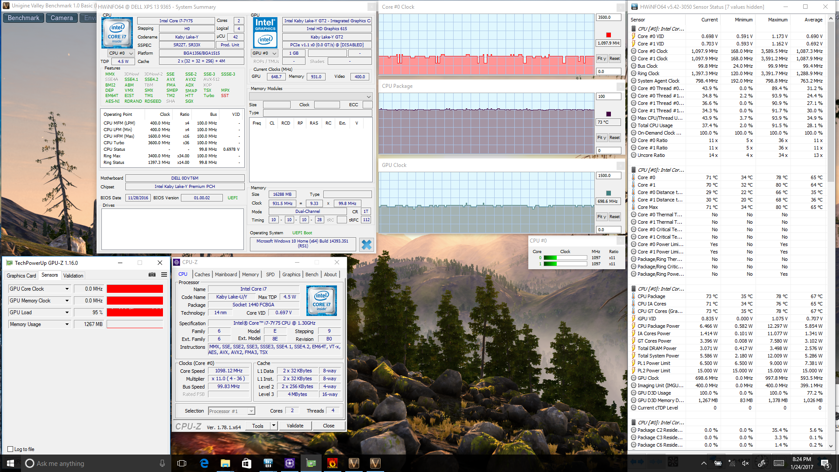Click the Core #0 thermometer sensor icon

pyautogui.click(x=634, y=177)
